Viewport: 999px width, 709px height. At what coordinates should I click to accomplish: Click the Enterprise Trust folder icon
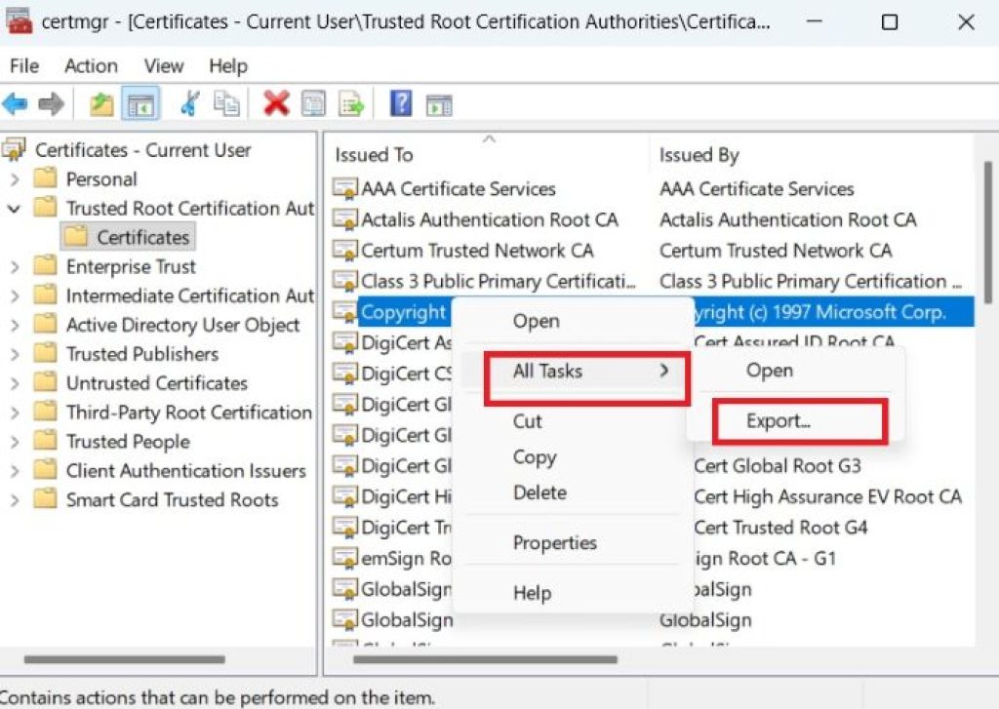click(x=45, y=265)
